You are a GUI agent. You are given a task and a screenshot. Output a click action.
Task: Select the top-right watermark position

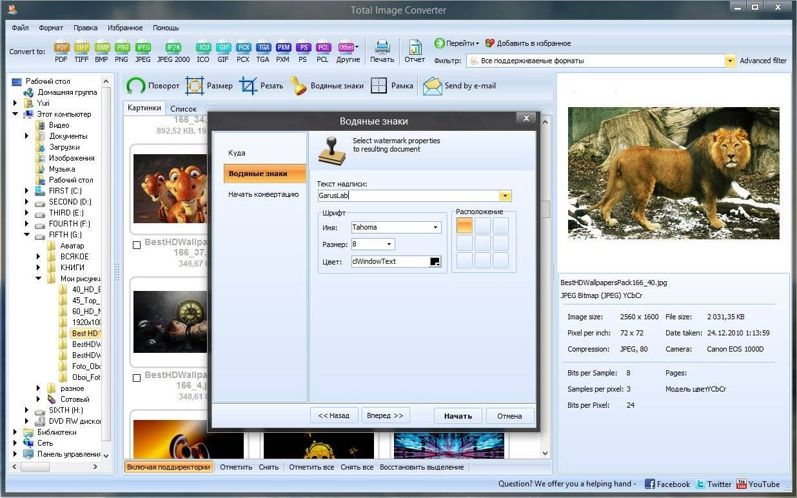click(x=500, y=226)
